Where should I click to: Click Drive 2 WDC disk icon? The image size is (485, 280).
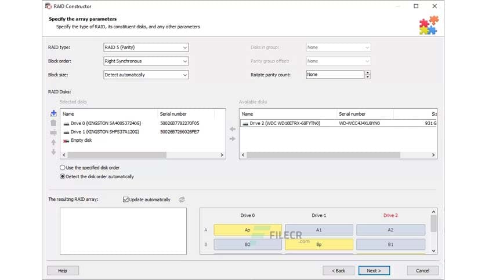coord(245,123)
